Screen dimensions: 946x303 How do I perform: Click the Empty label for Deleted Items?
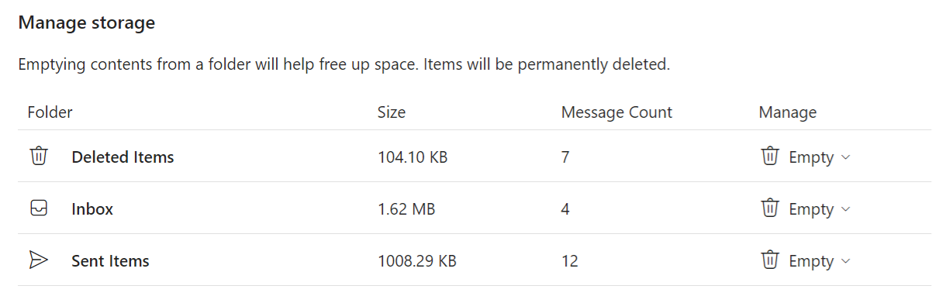(x=811, y=157)
